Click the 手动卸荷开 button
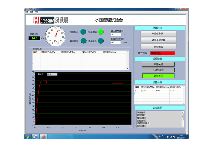216x147 pixels. pos(158,70)
